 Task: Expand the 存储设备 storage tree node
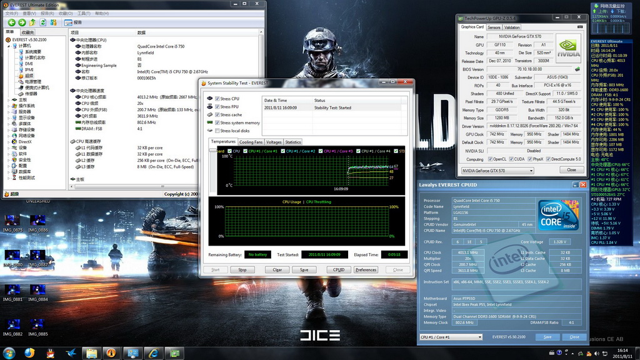tap(9, 130)
